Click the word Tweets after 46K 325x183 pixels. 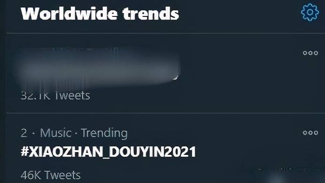tap(62, 175)
